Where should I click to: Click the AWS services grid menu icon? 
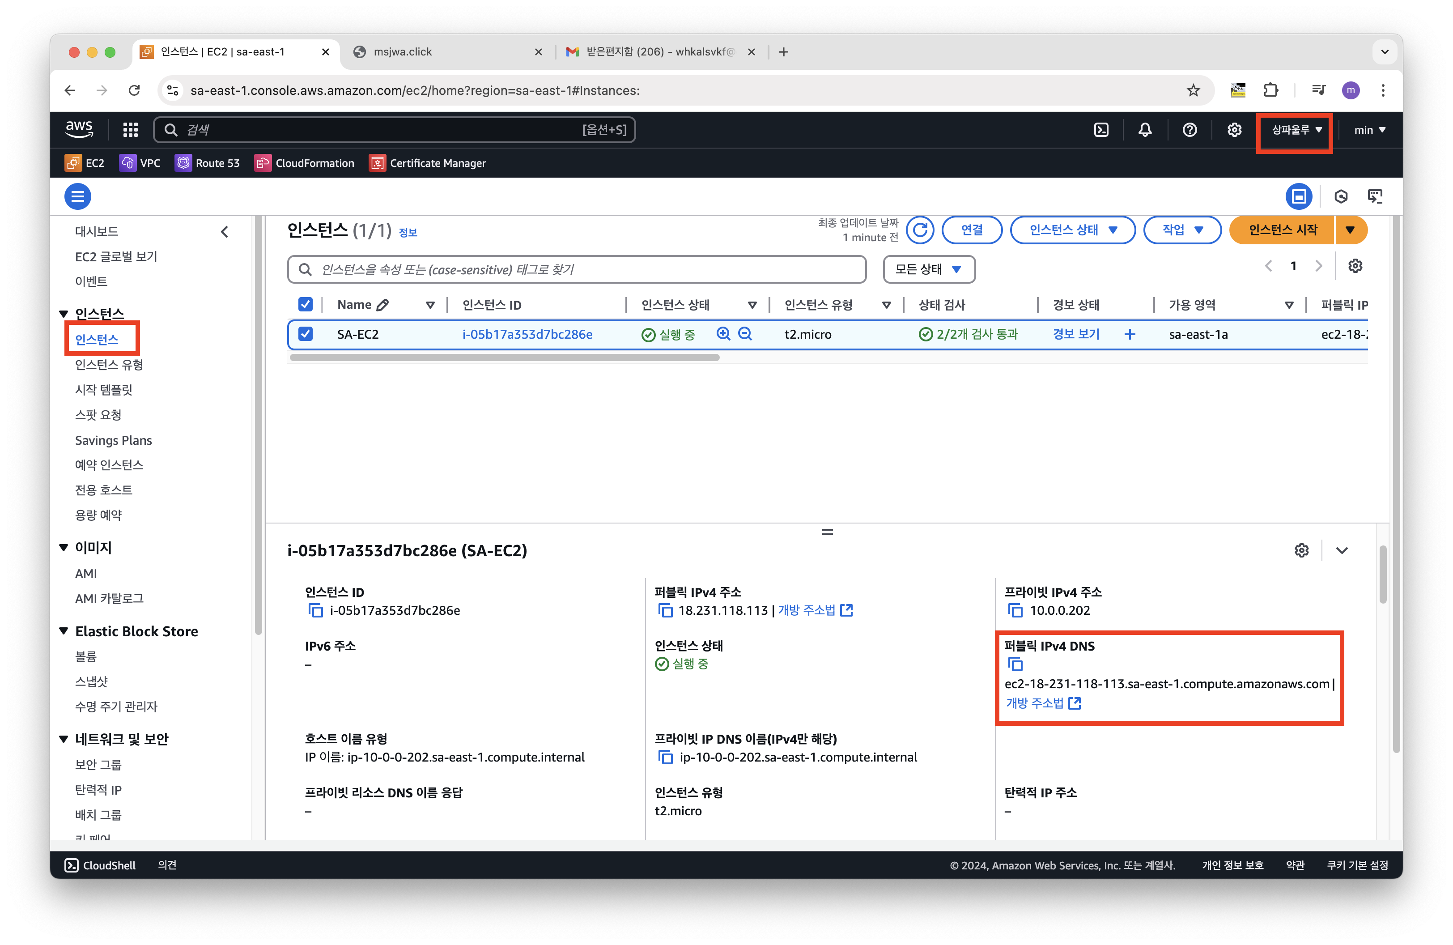click(130, 129)
